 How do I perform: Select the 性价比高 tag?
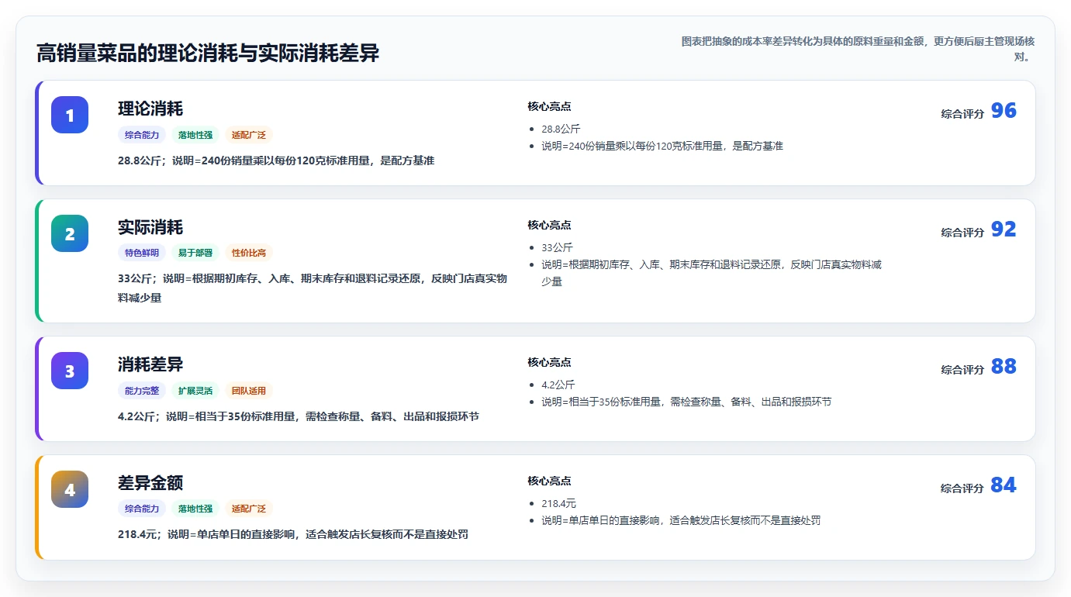(249, 254)
